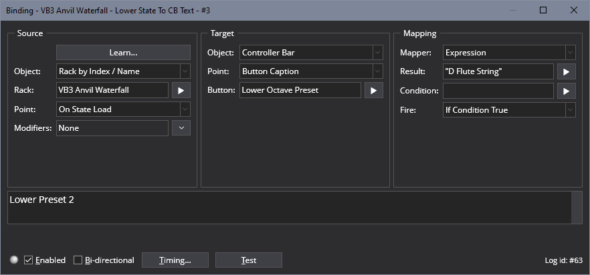Open the Condition expression arrow button

coord(567,91)
